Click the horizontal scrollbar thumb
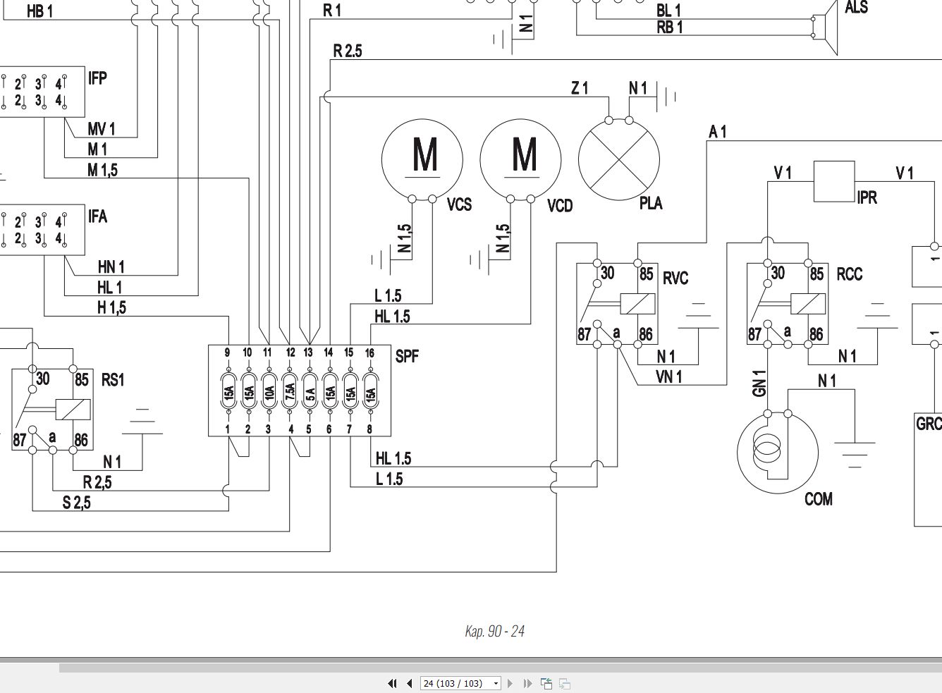This screenshot has height=693, width=942. tap(501, 668)
